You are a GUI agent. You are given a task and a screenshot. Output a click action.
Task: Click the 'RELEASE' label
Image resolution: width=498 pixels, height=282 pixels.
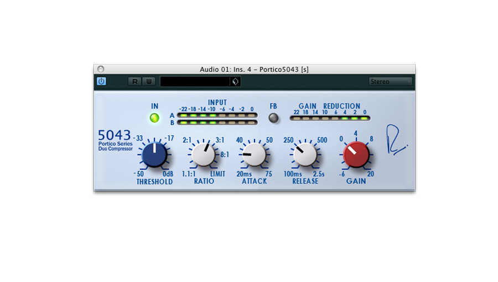305,181
